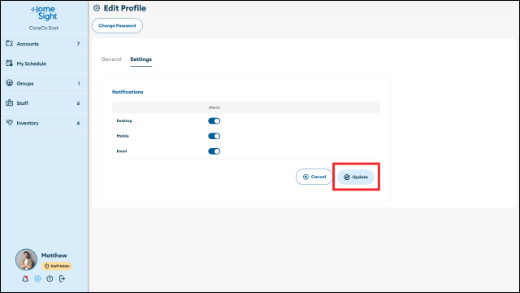Screen dimensions: 520x293
Task: Open the help question mark icon
Action: point(50,278)
